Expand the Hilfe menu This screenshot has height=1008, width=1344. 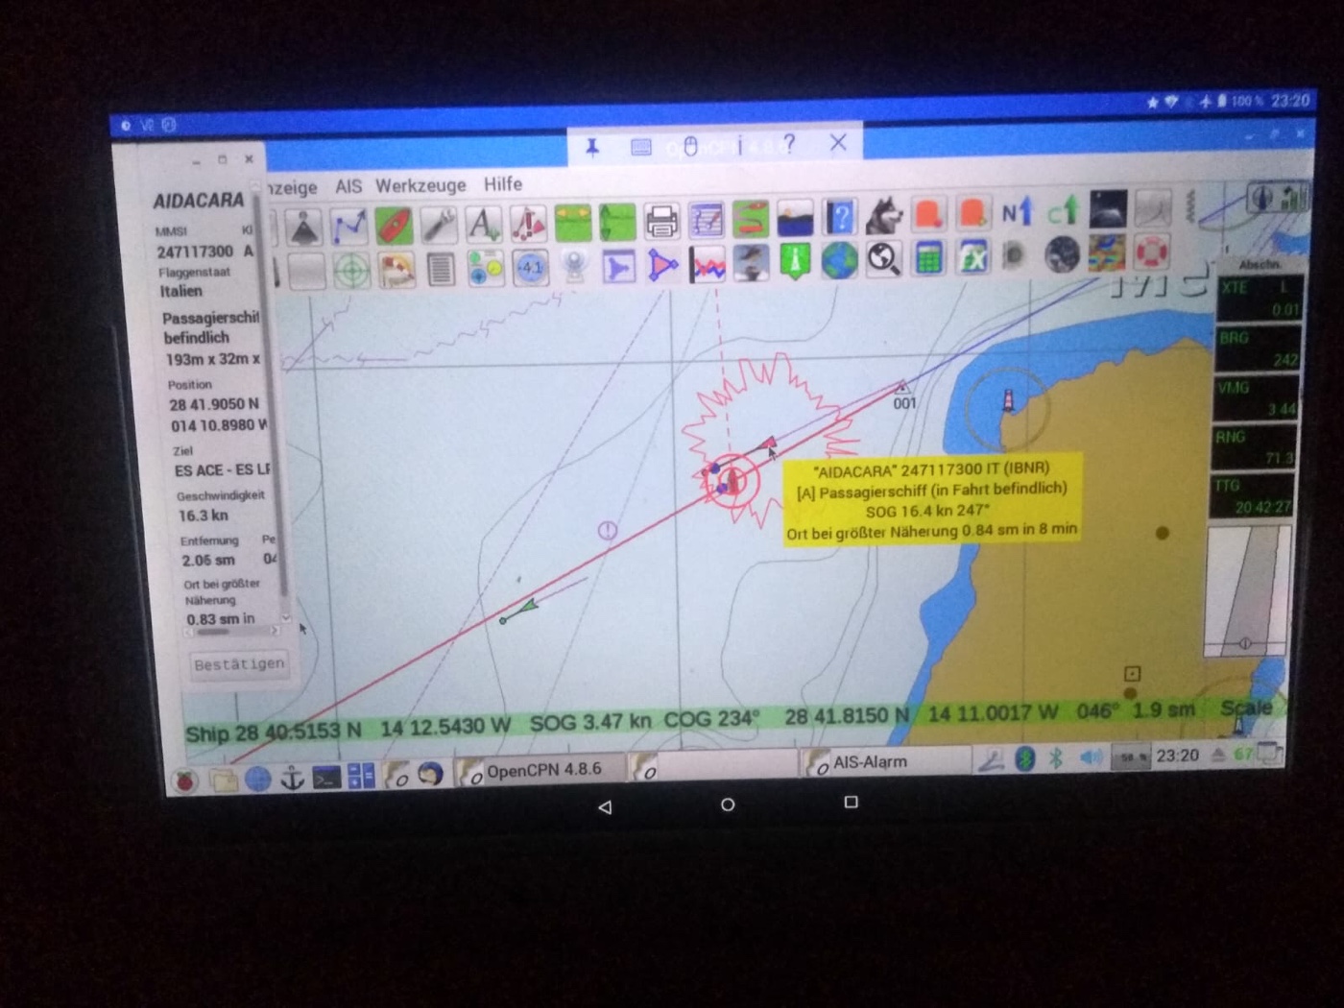point(503,183)
